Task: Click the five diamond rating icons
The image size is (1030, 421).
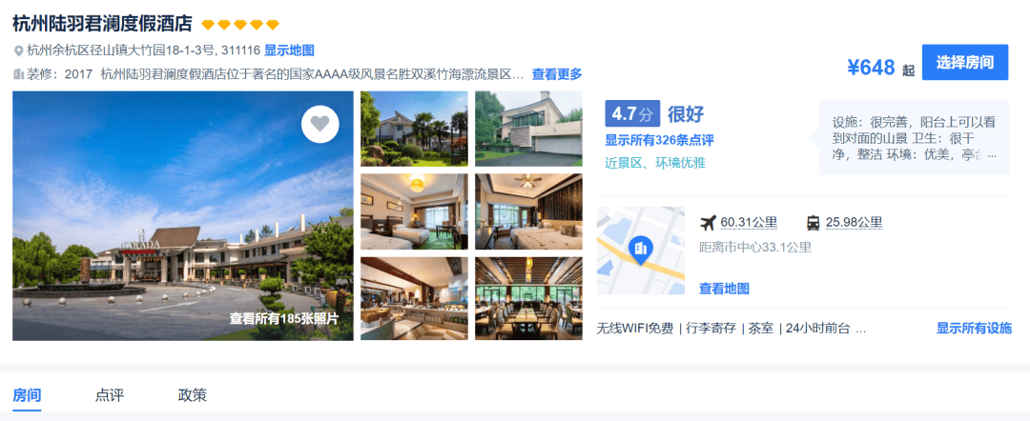Action: tap(240, 25)
